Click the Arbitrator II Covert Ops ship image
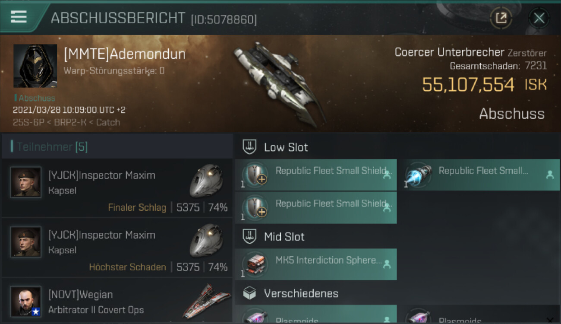The width and height of the screenshot is (561, 324). 206,301
